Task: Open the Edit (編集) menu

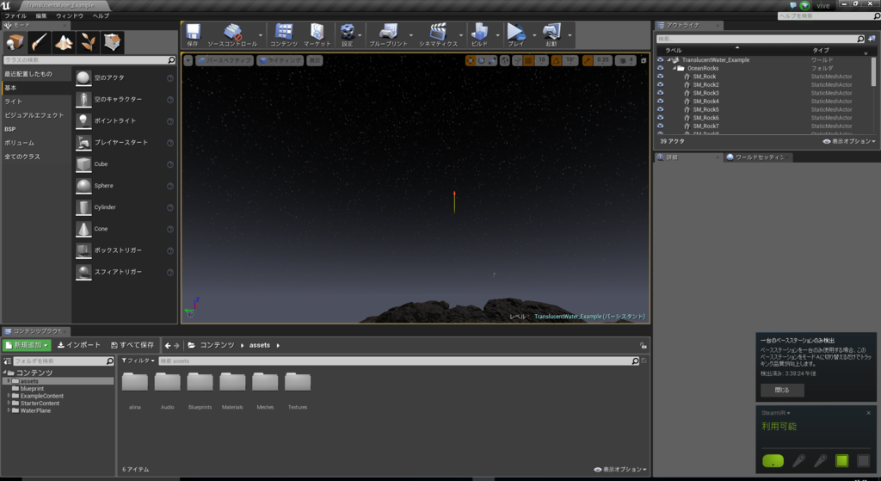Action: 41,16
